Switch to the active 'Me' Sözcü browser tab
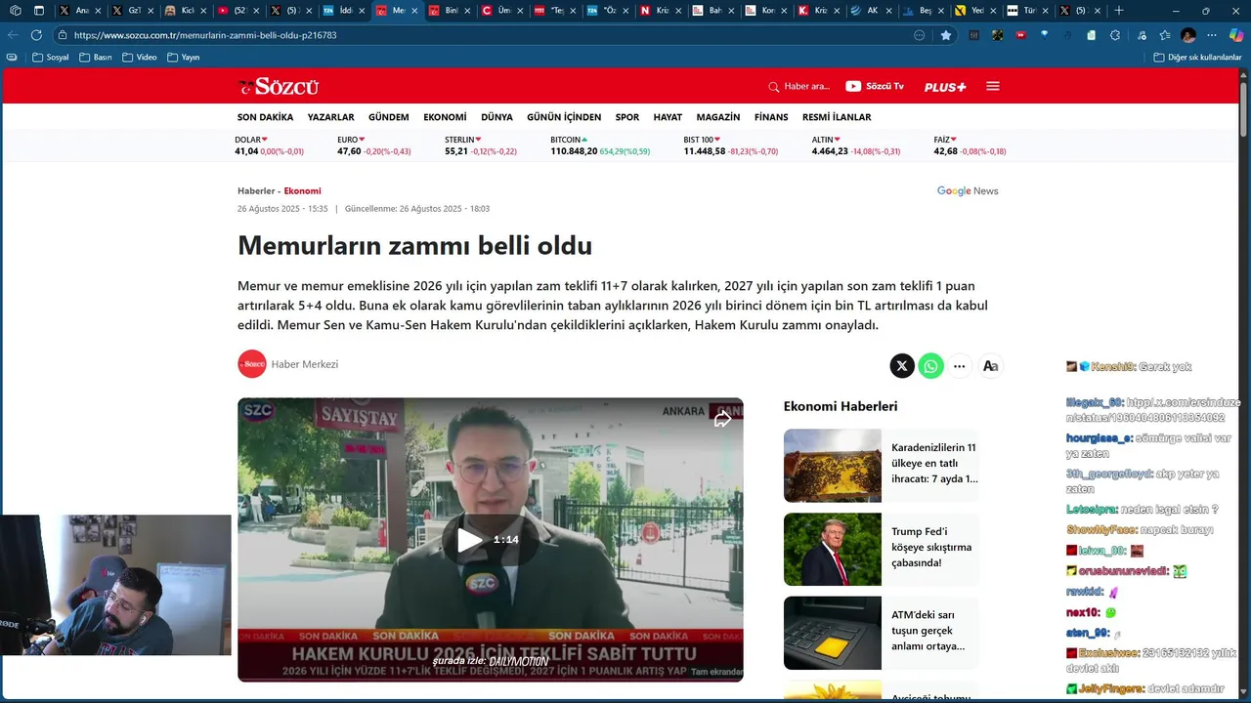This screenshot has width=1251, height=703. click(396, 11)
